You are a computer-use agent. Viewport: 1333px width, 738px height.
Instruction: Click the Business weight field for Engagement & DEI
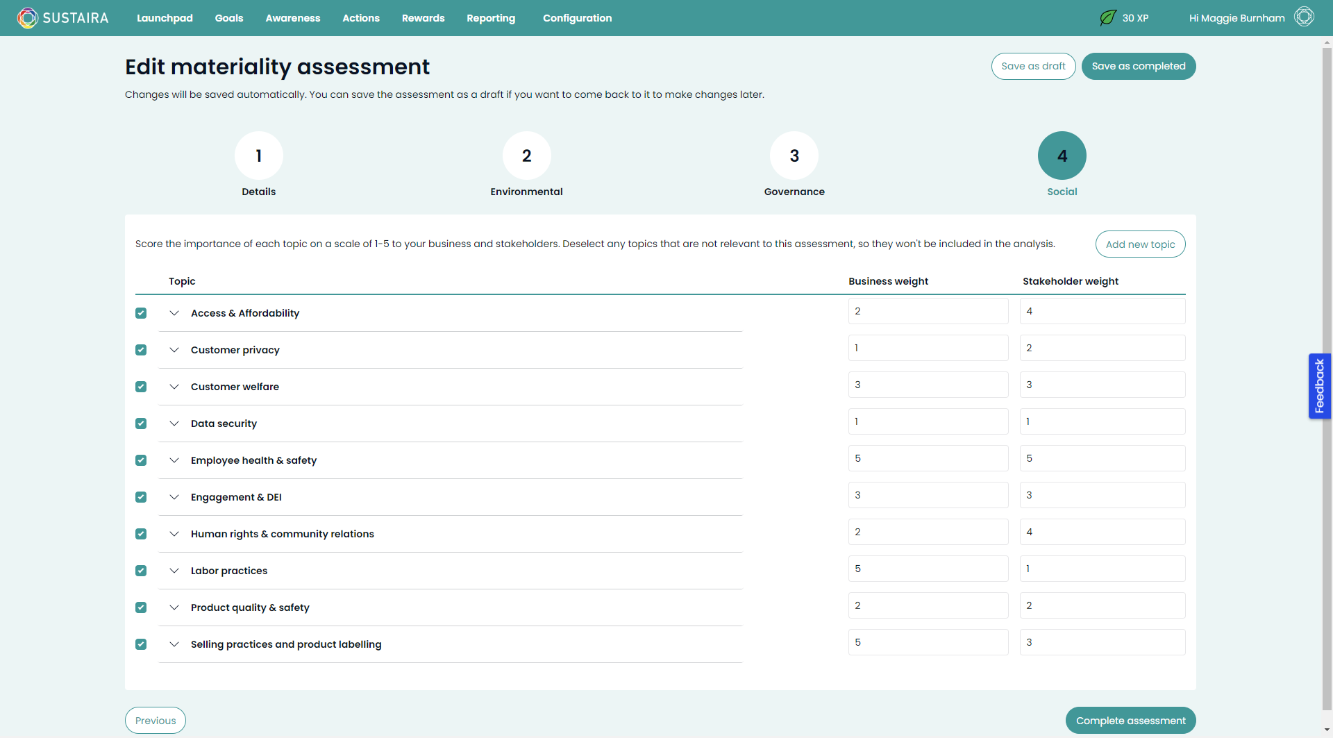[928, 494]
